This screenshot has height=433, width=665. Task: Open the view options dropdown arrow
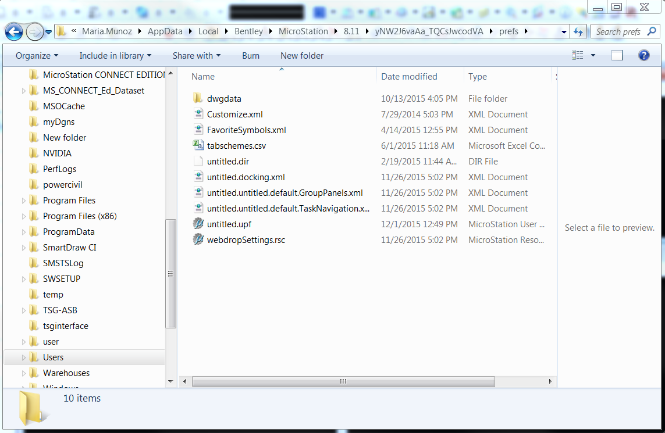click(593, 55)
